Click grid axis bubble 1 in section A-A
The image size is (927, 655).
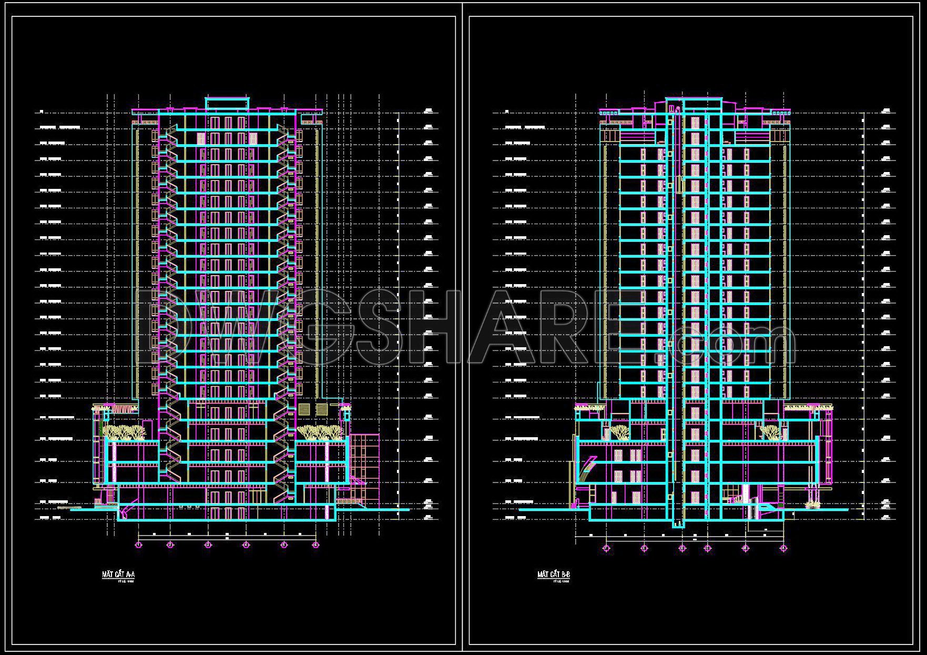click(139, 545)
